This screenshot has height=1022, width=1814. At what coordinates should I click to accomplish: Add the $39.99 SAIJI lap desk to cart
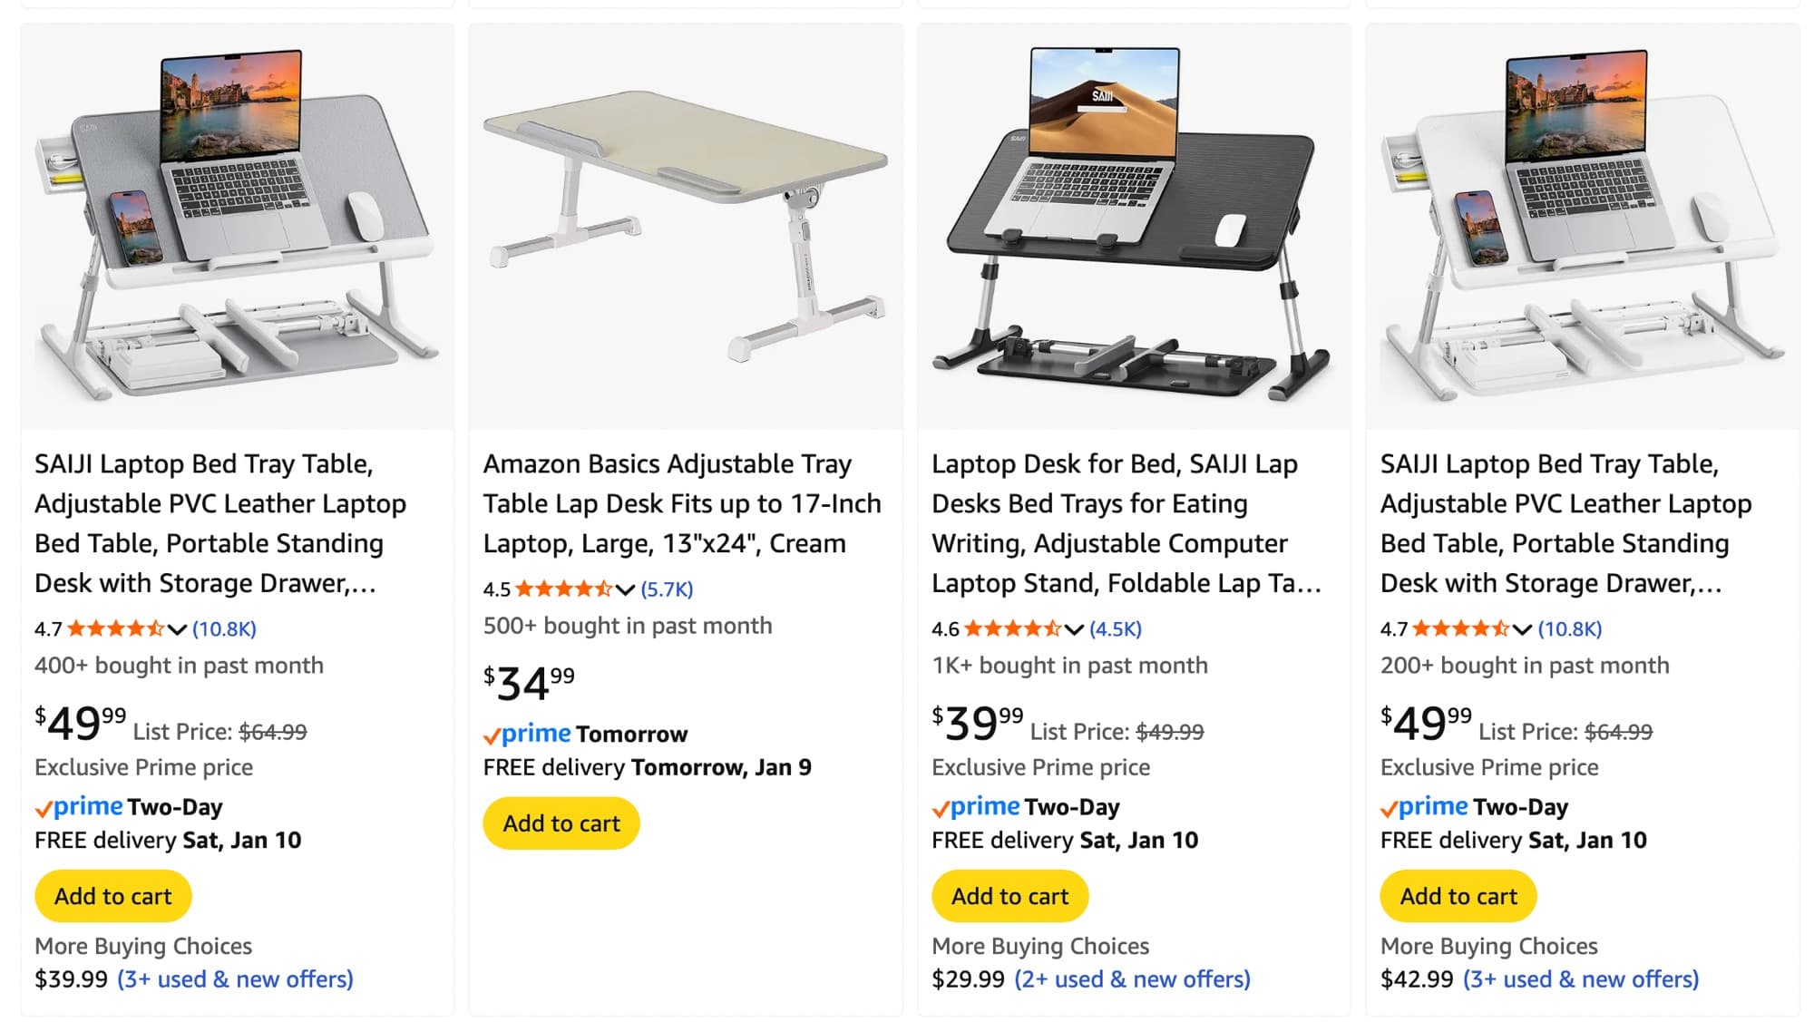pyautogui.click(x=1009, y=896)
